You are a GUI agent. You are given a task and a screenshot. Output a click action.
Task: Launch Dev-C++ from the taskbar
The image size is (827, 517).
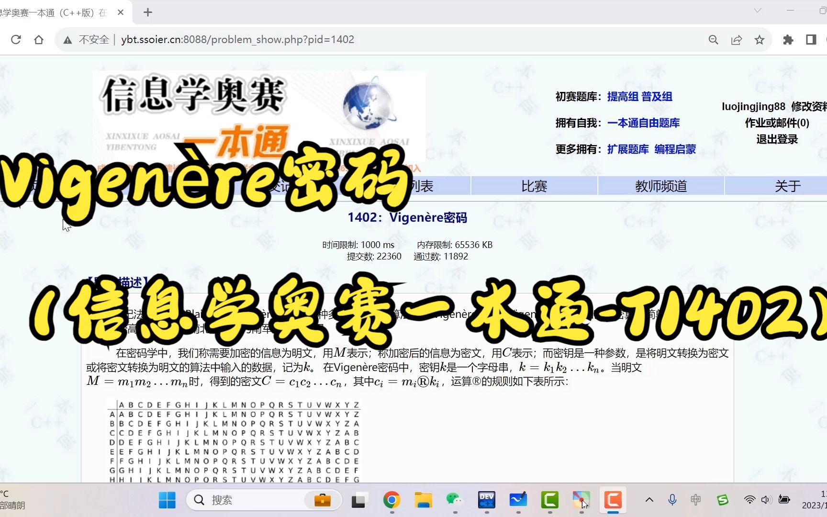(x=486, y=500)
